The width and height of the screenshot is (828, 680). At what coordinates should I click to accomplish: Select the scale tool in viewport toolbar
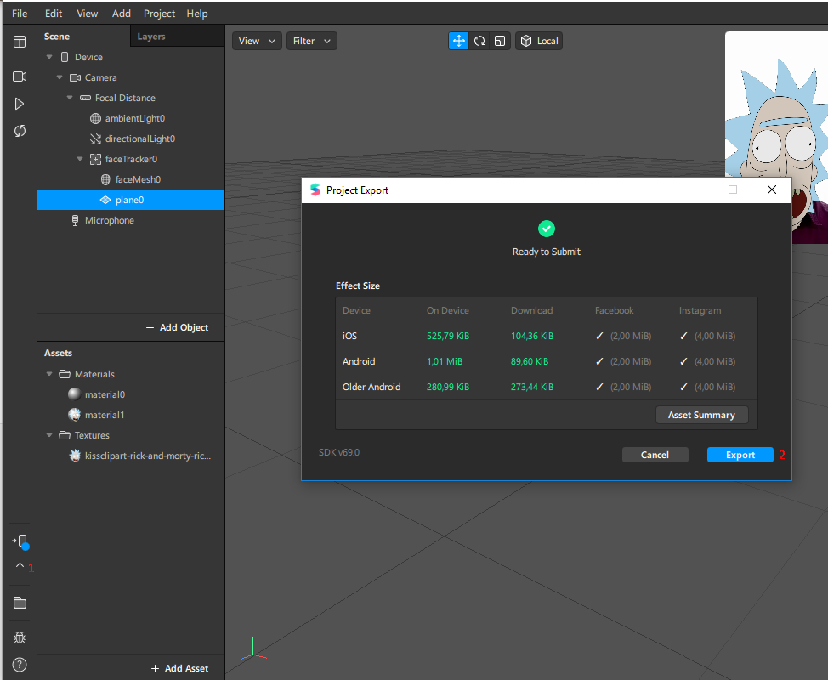pos(500,41)
